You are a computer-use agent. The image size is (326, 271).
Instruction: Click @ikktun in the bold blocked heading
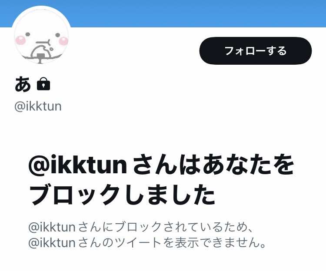pyautogui.click(x=77, y=165)
